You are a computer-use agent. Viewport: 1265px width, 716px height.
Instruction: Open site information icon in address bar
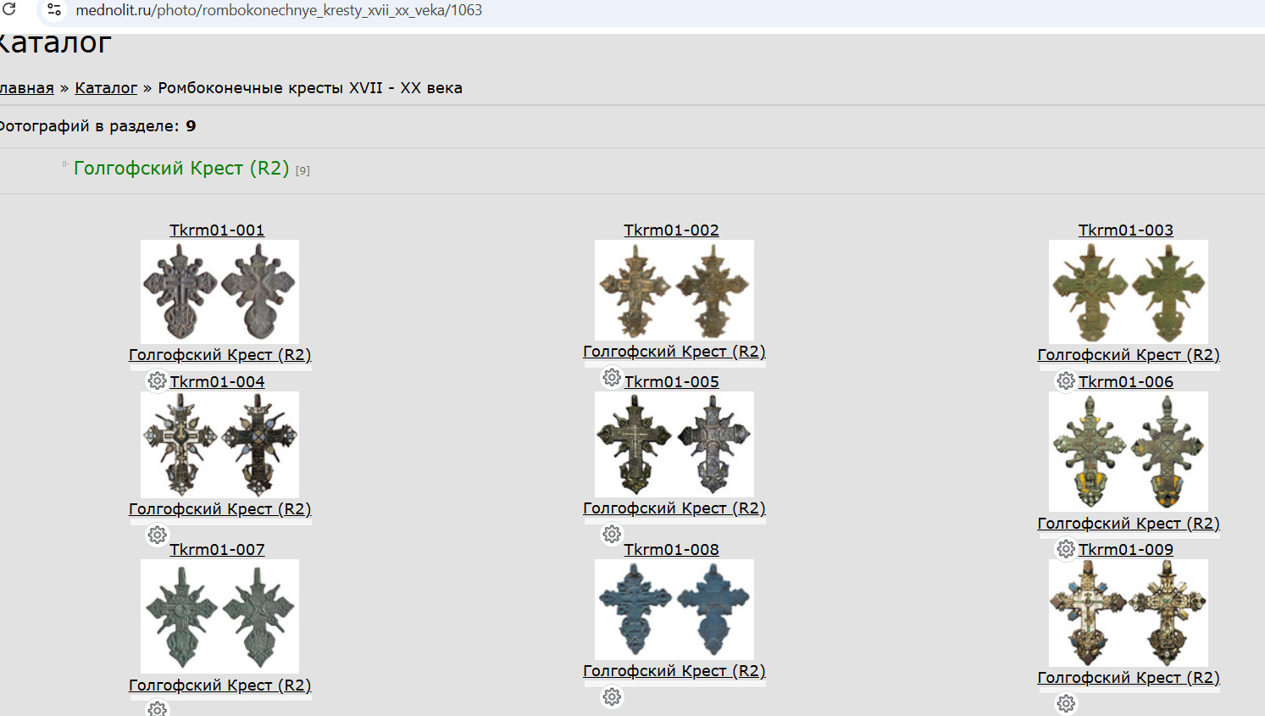point(54,10)
